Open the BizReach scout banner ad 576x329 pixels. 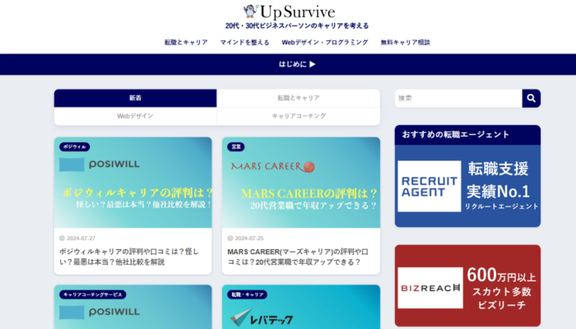467,287
